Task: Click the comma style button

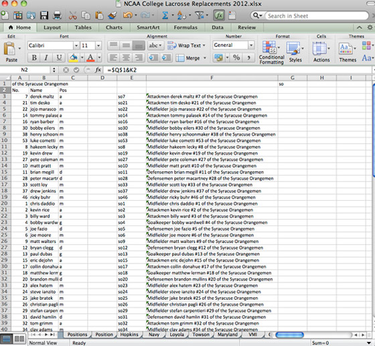Action: click(248, 58)
